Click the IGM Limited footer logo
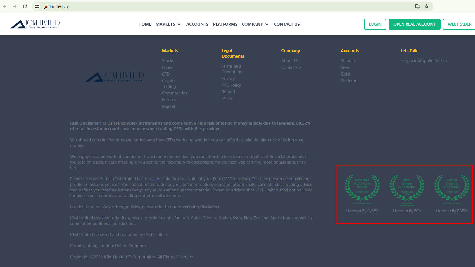 coord(115,77)
